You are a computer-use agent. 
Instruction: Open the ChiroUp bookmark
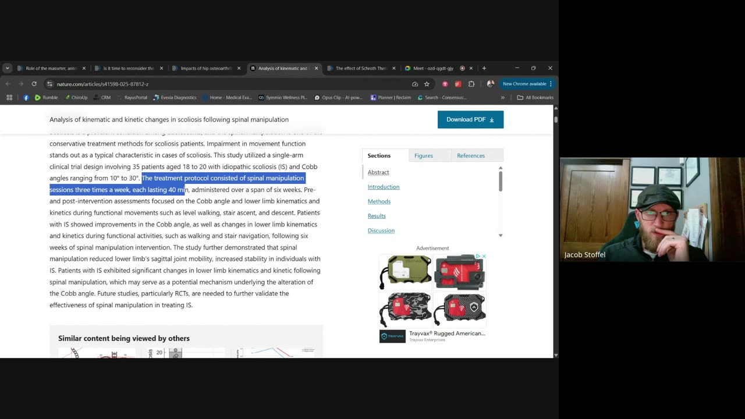click(x=76, y=97)
